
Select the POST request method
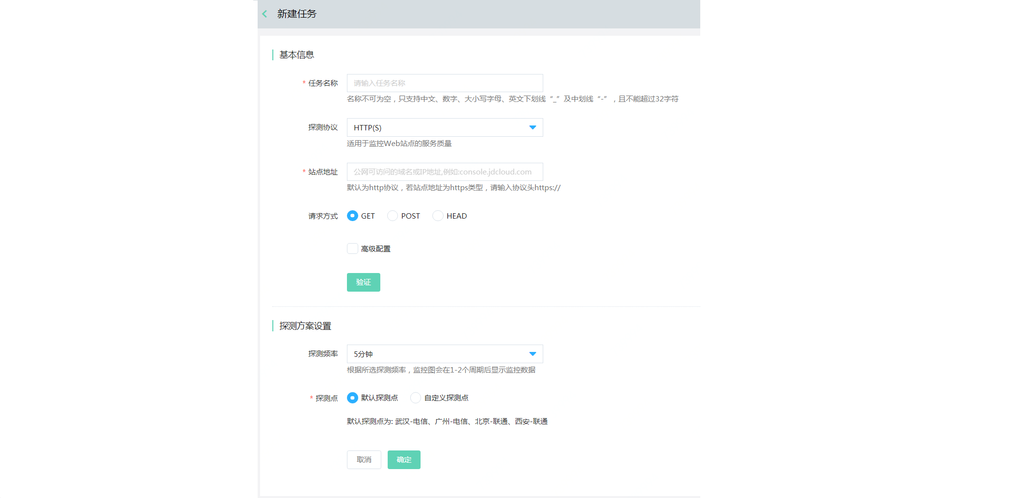(392, 216)
